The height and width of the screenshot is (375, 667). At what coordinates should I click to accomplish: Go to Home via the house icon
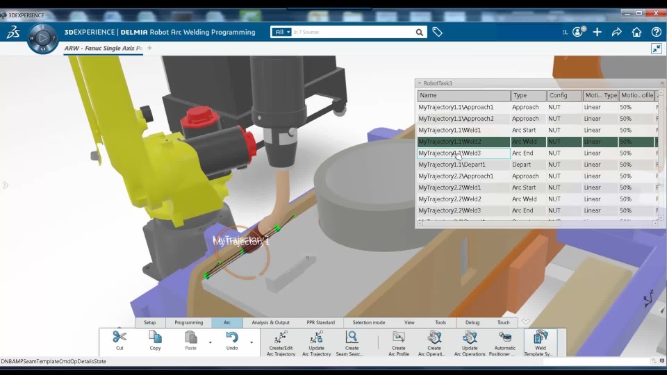click(x=637, y=32)
